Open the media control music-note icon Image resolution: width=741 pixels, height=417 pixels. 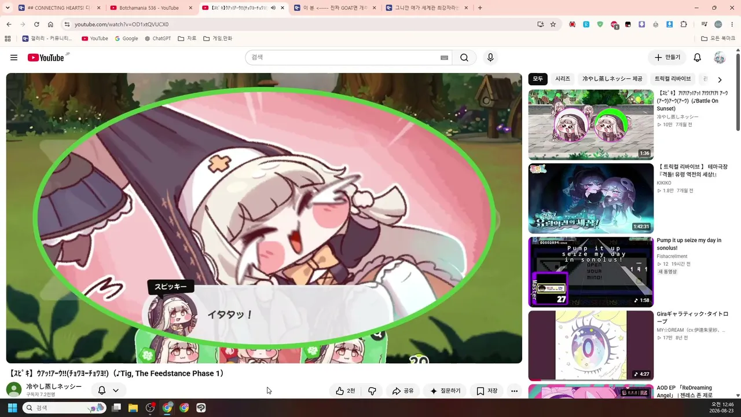[704, 24]
